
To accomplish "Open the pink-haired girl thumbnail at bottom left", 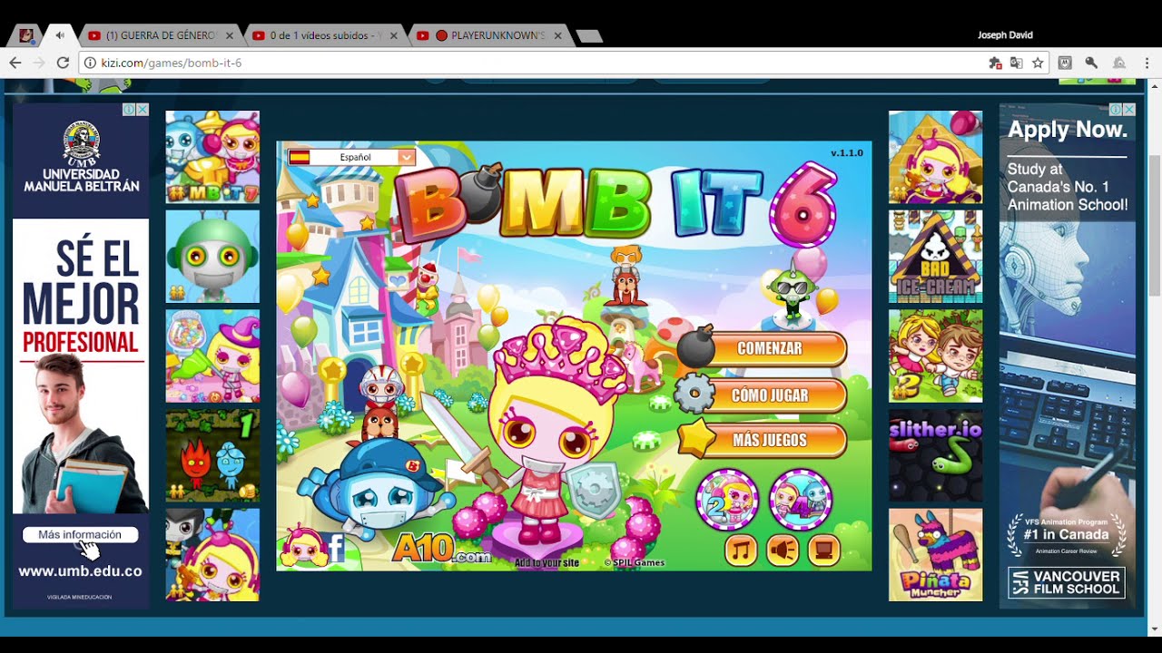I will [212, 554].
